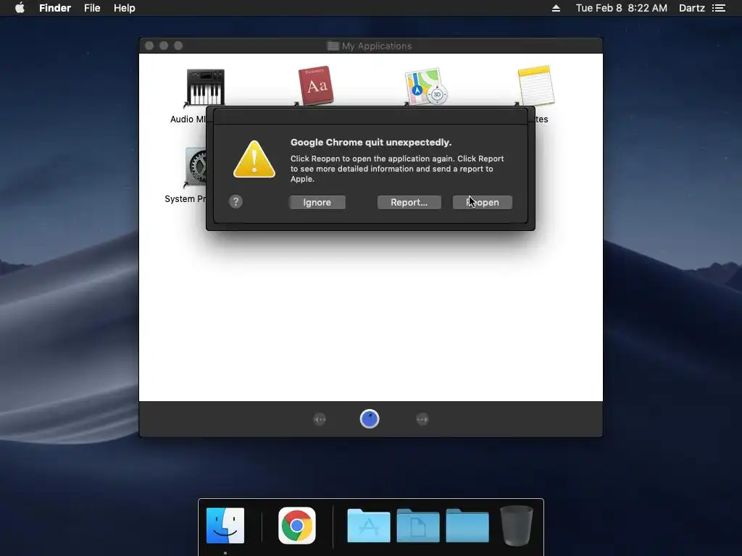Zoom the My Applications window
Screen dimensions: 742x556
point(178,46)
